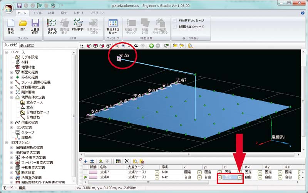Screen dimensions: 308x193
Task: Select 支点 tree item
Action: (x=30, y=107)
